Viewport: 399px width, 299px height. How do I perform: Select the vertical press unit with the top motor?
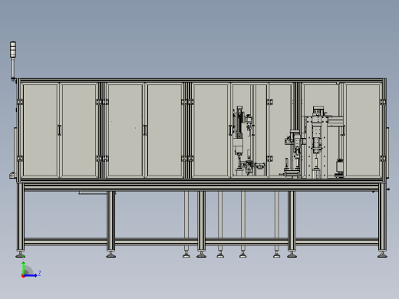click(x=318, y=142)
